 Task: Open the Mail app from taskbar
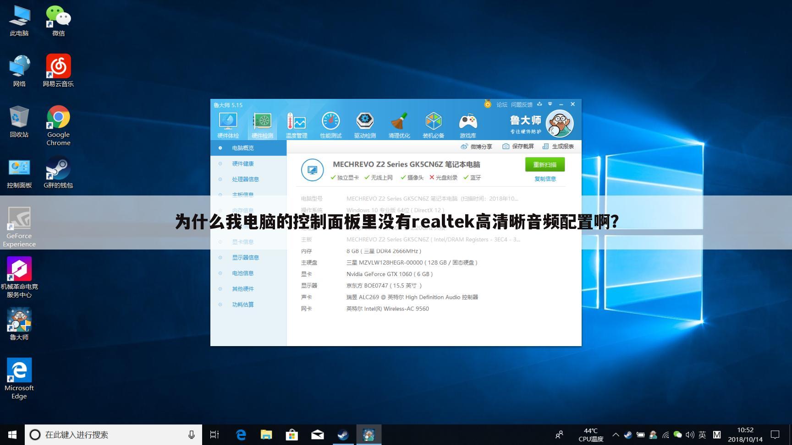coord(317,434)
